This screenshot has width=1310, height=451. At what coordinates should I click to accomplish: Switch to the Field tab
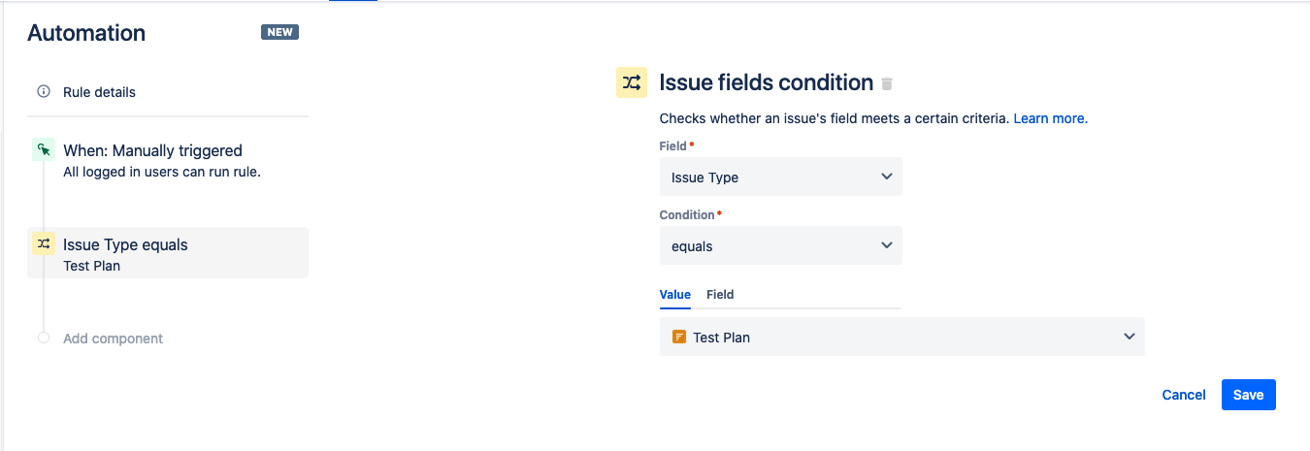720,295
